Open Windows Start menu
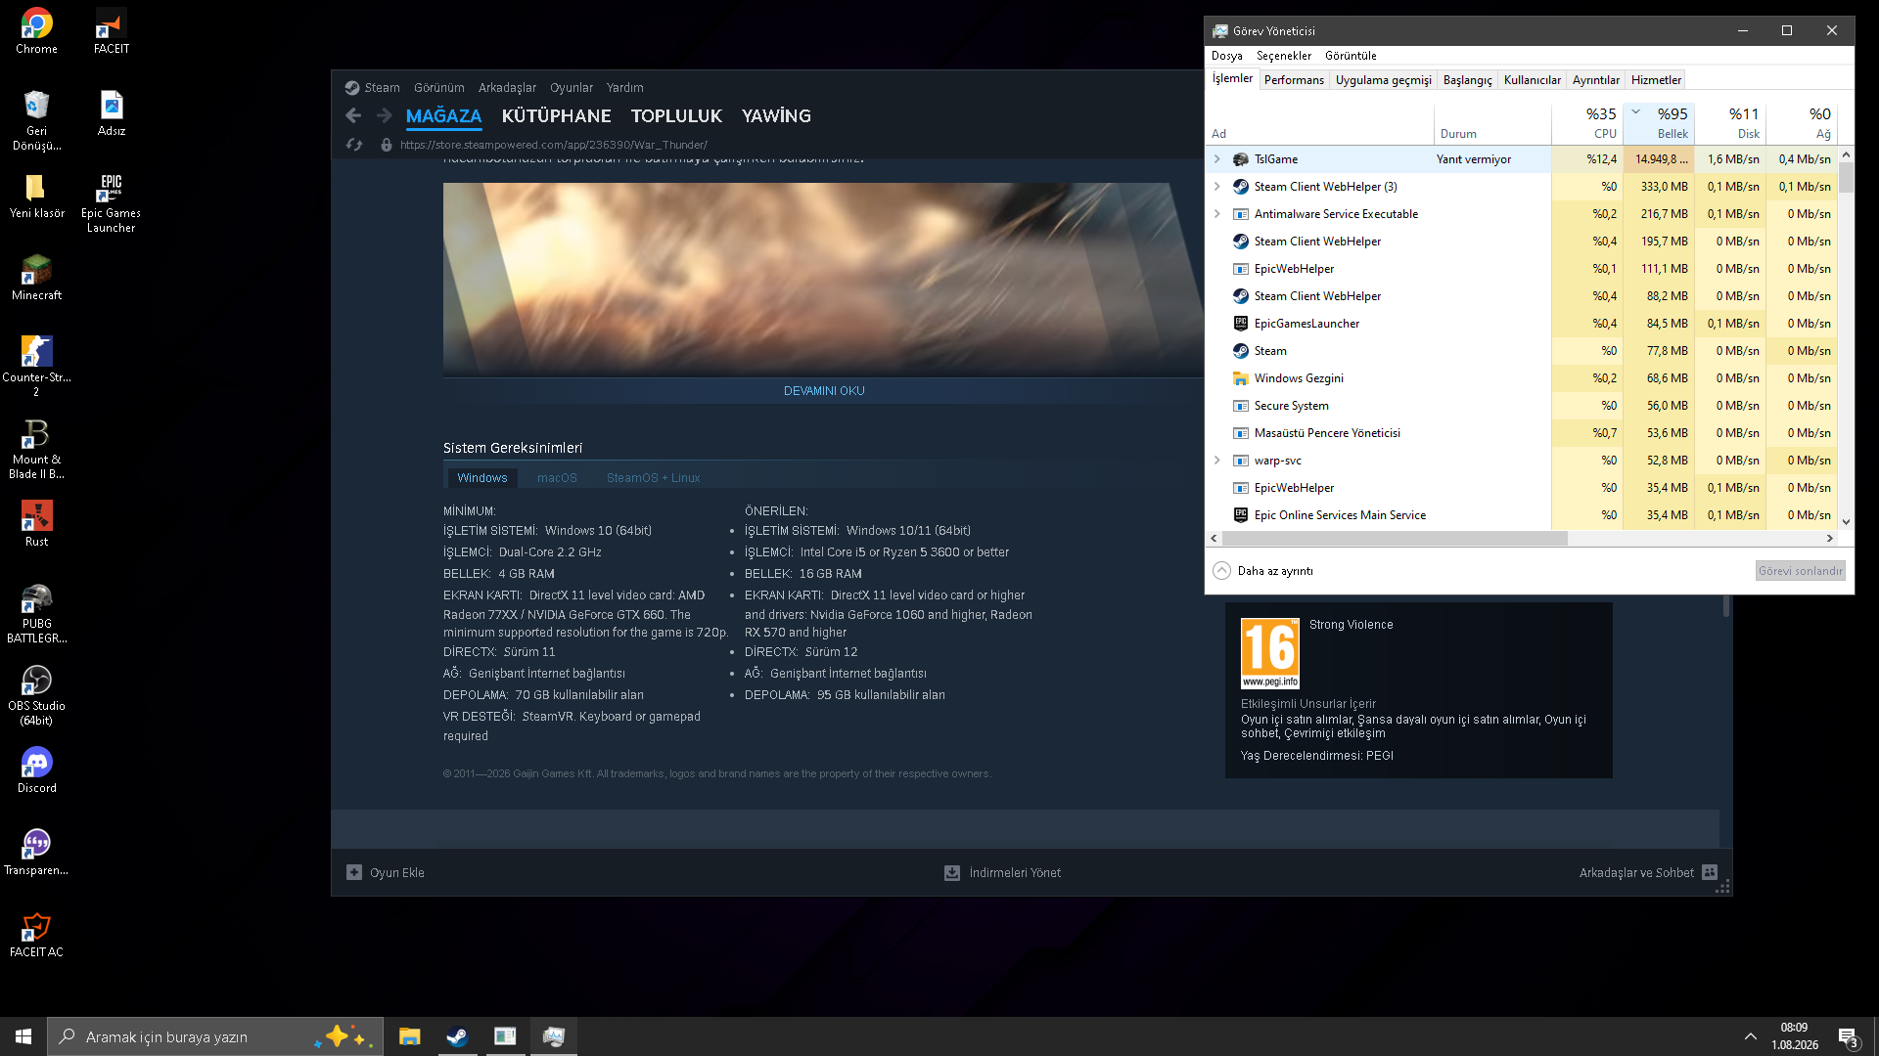The width and height of the screenshot is (1879, 1056). coord(23,1036)
